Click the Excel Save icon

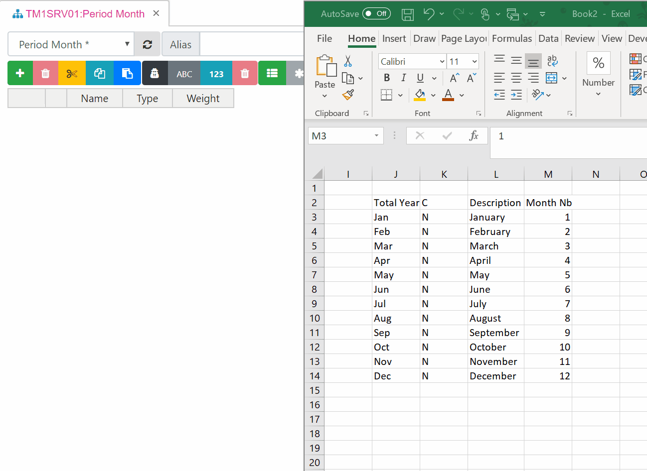408,14
